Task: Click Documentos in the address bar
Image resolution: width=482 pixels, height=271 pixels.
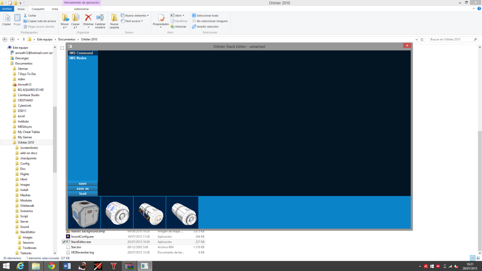Action: [x=67, y=39]
